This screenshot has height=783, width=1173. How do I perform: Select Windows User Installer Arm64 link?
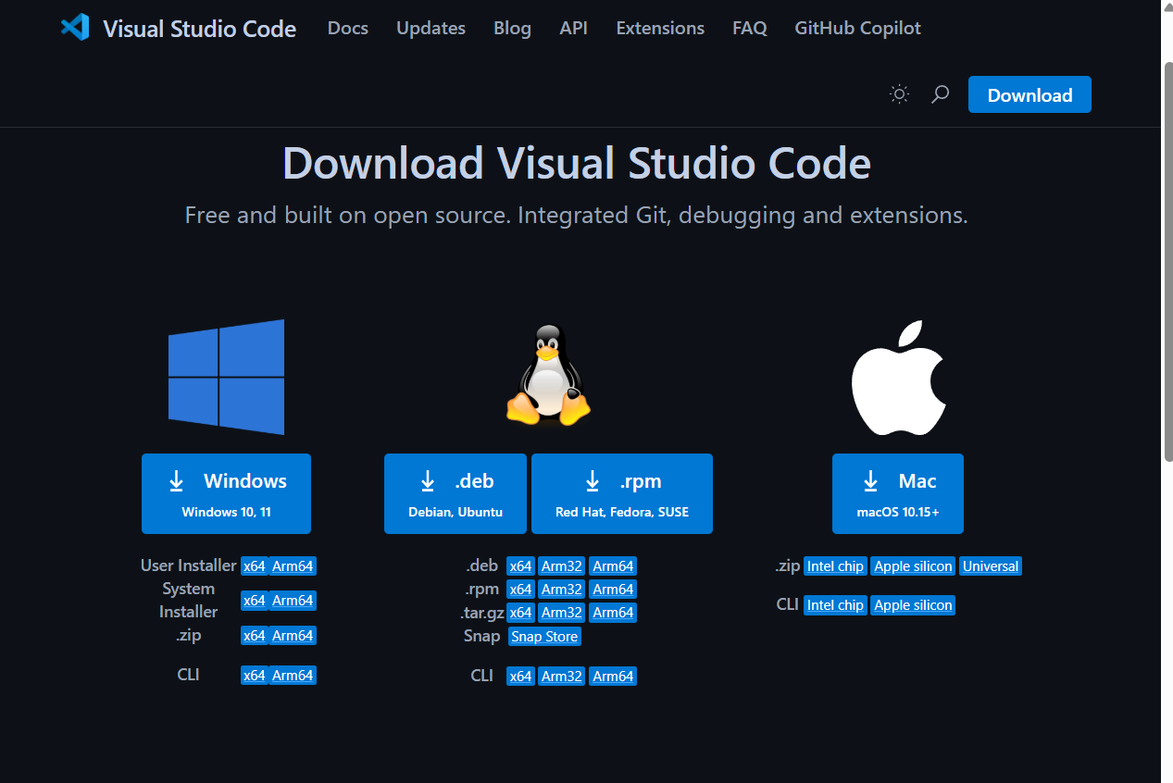(293, 566)
